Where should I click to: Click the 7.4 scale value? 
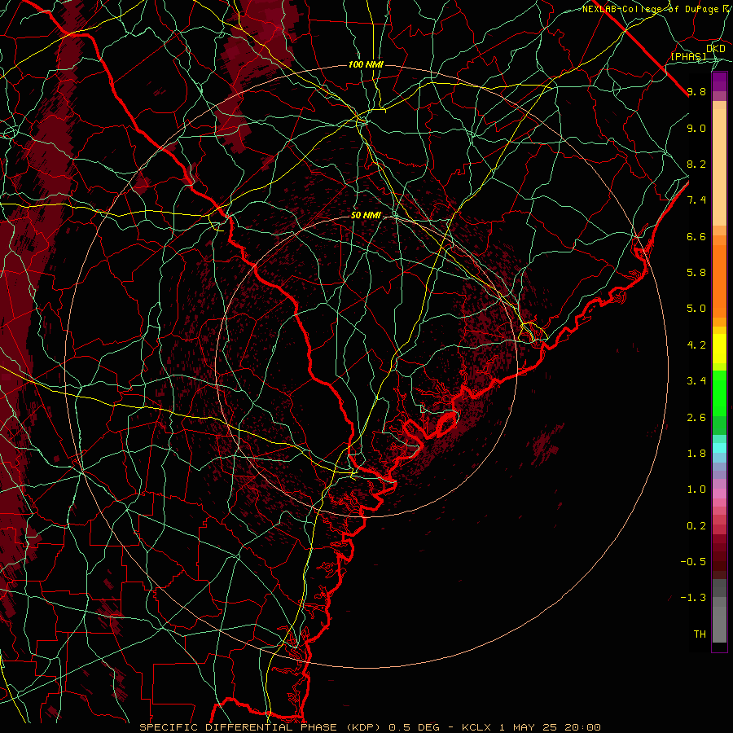tap(696, 200)
